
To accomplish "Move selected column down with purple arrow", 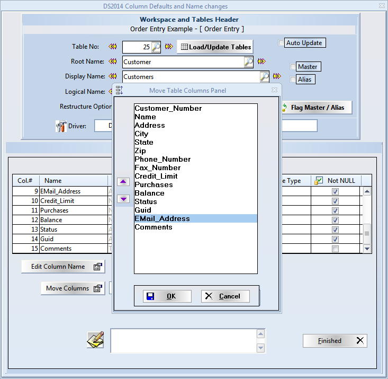I will pos(123,199).
